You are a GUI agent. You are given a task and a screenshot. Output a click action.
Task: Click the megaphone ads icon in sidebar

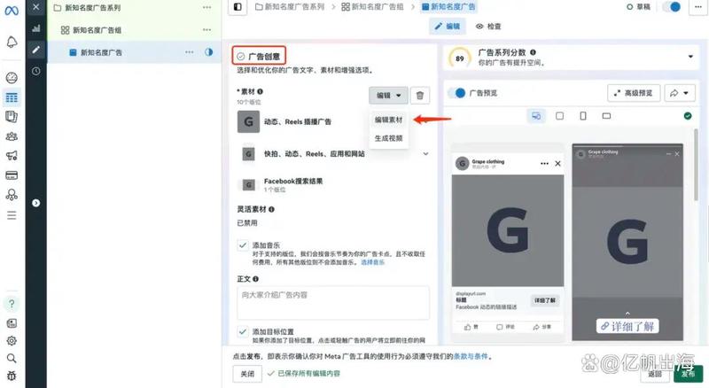[x=12, y=156]
